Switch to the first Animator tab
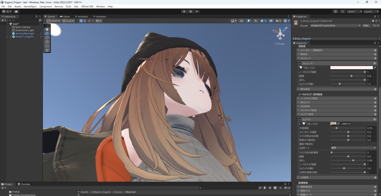 pos(81,16)
